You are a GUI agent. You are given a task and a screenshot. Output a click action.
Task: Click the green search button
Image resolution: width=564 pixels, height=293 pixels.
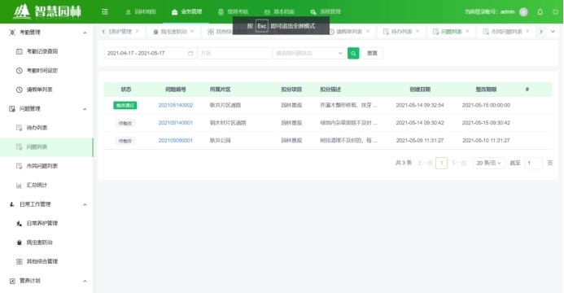pos(353,53)
